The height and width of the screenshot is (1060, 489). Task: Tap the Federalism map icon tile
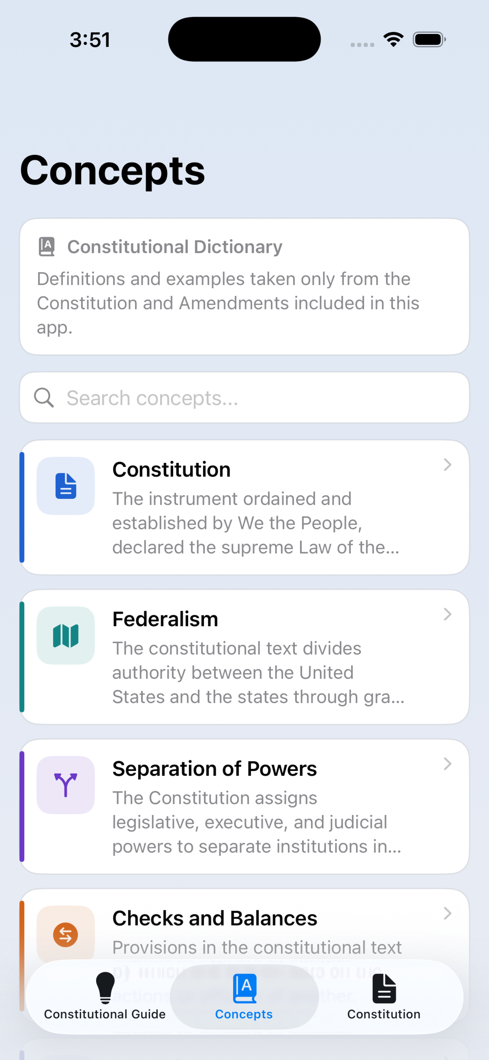click(x=66, y=635)
